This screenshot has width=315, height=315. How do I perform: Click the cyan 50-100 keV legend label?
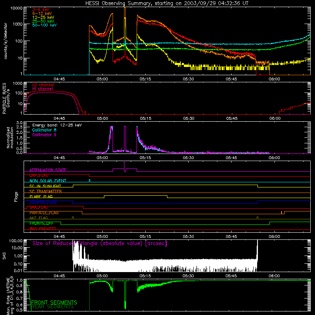[x=44, y=25]
